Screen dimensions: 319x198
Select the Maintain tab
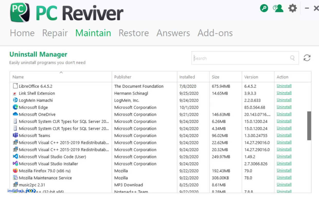point(93,33)
